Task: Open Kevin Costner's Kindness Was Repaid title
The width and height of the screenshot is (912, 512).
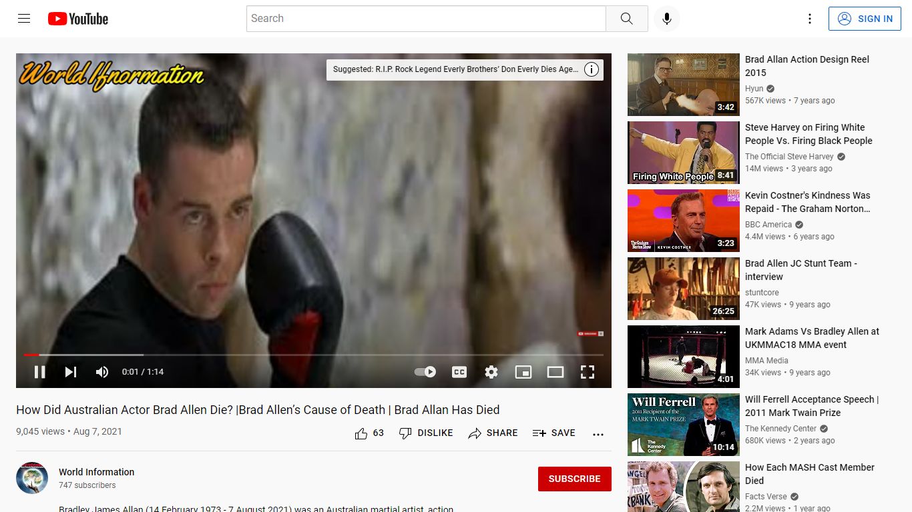Action: pyautogui.click(x=808, y=202)
